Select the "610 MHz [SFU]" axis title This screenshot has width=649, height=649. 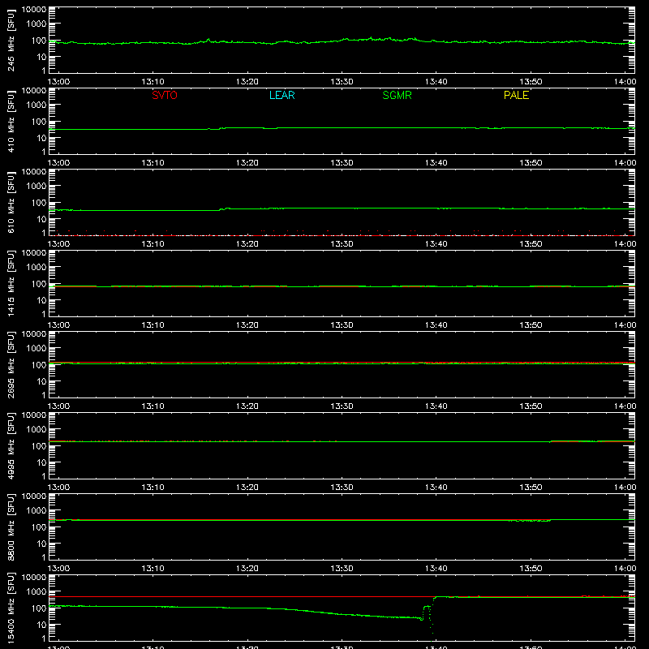click(11, 202)
